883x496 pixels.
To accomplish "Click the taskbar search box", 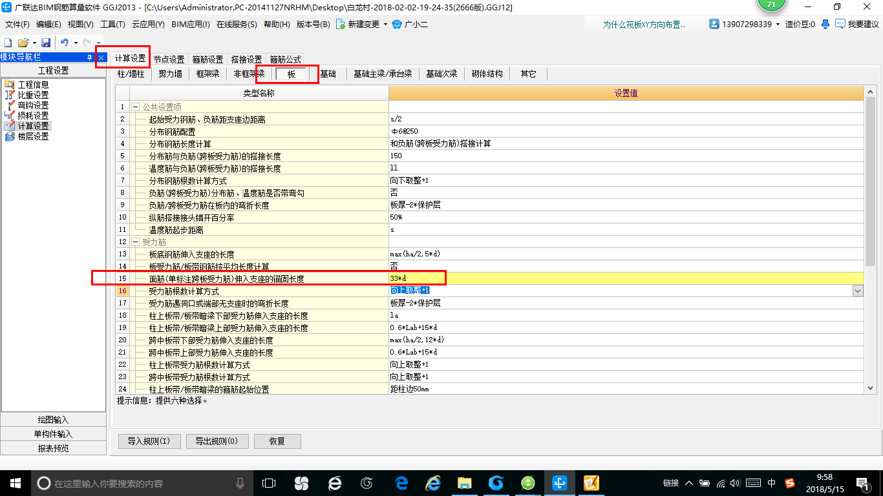I will coord(142,483).
